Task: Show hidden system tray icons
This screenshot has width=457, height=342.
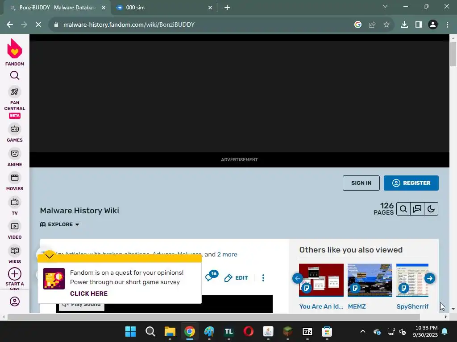Action: coord(362,331)
